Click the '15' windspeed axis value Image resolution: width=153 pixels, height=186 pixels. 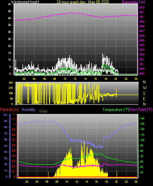[x=9, y=53]
